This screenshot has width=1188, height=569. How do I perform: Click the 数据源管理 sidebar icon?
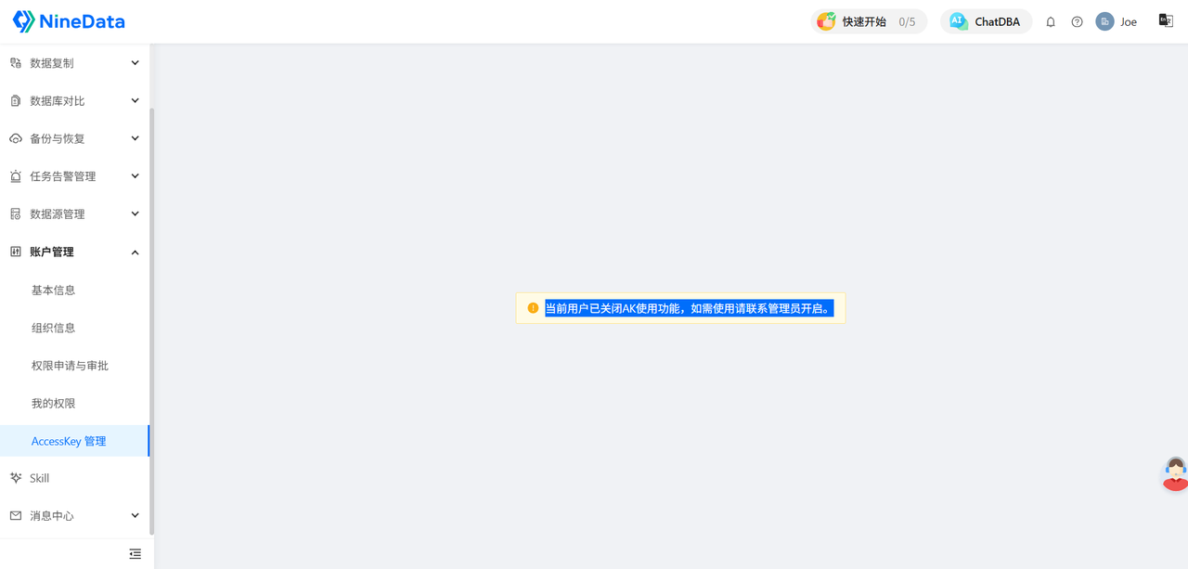(16, 214)
